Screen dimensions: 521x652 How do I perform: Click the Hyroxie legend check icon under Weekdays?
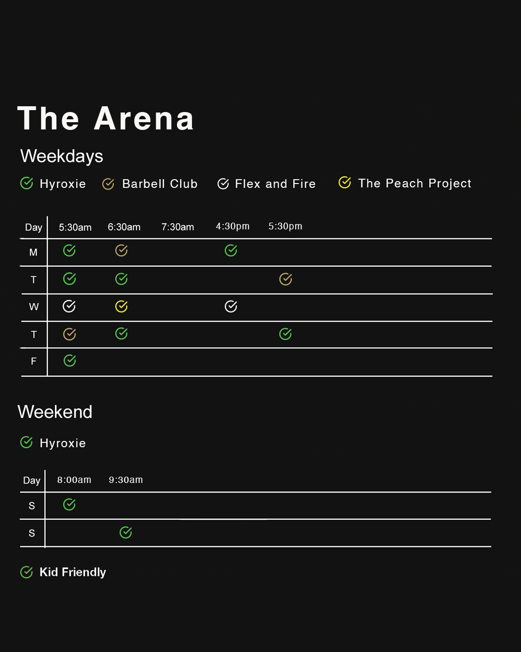27,184
